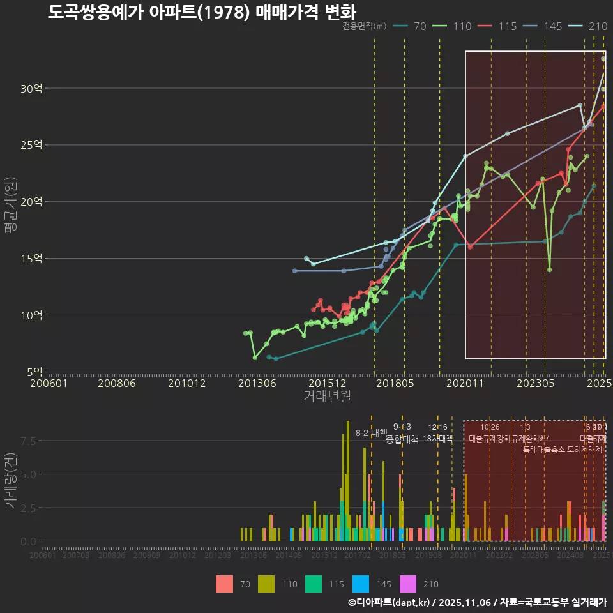Click the 10·26 policy marker label
This screenshot has width=613, height=613.
pyautogui.click(x=490, y=427)
